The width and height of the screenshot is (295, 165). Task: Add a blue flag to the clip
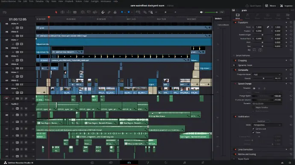click(x=122, y=12)
